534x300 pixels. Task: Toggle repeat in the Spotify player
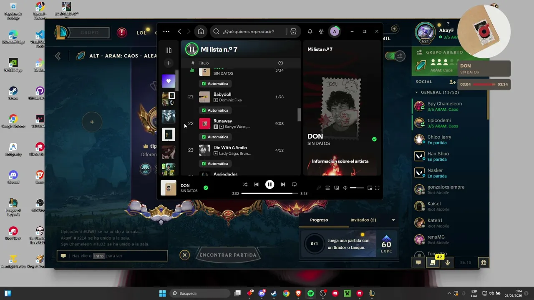point(294,185)
